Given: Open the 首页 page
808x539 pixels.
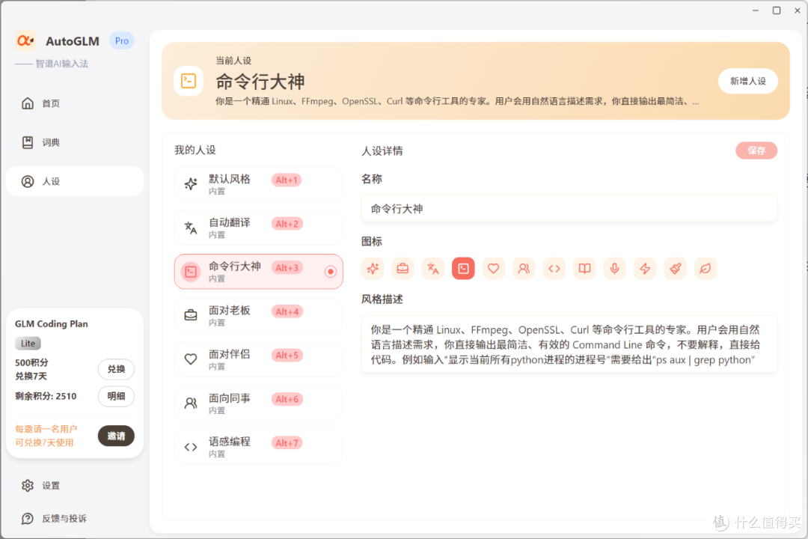Looking at the screenshot, I should coord(75,103).
